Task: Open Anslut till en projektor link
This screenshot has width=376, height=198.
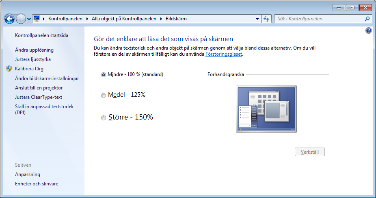Action: pyautogui.click(x=39, y=88)
